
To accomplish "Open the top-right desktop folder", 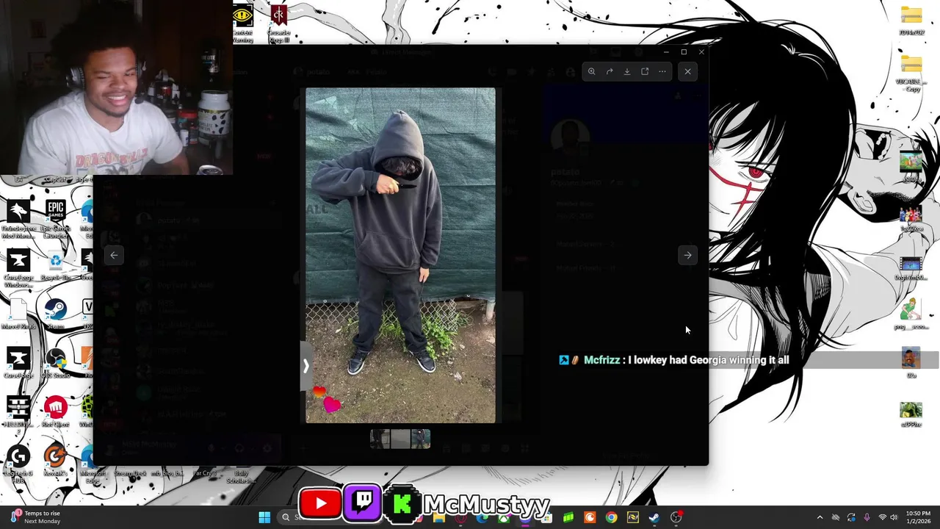I will [x=911, y=21].
